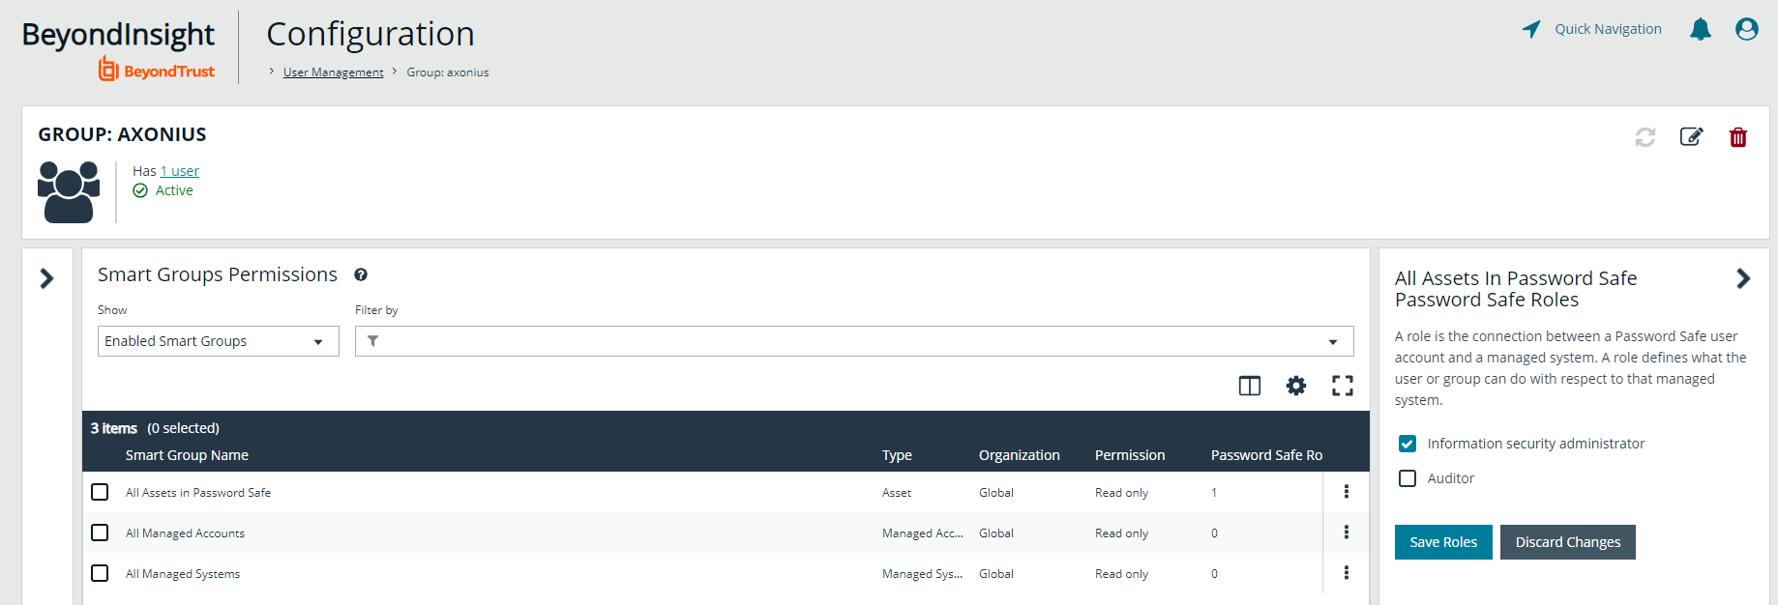
Task: Click 'All Assets in Password Safe' name
Action: click(198, 493)
